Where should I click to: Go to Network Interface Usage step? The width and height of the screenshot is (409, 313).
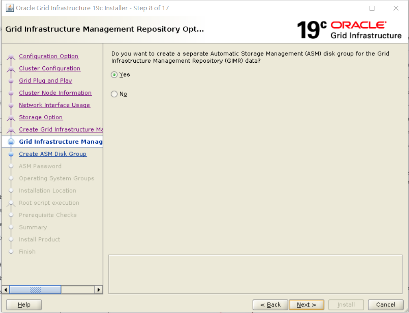[54, 105]
